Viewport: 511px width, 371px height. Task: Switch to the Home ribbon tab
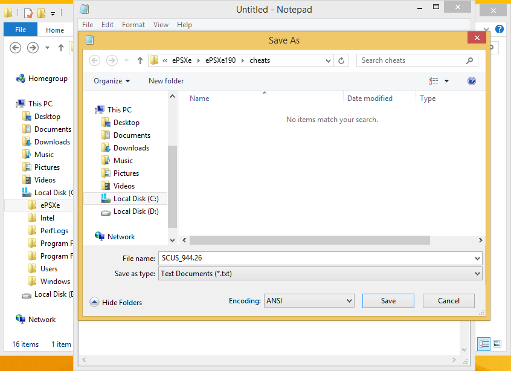[x=55, y=30]
